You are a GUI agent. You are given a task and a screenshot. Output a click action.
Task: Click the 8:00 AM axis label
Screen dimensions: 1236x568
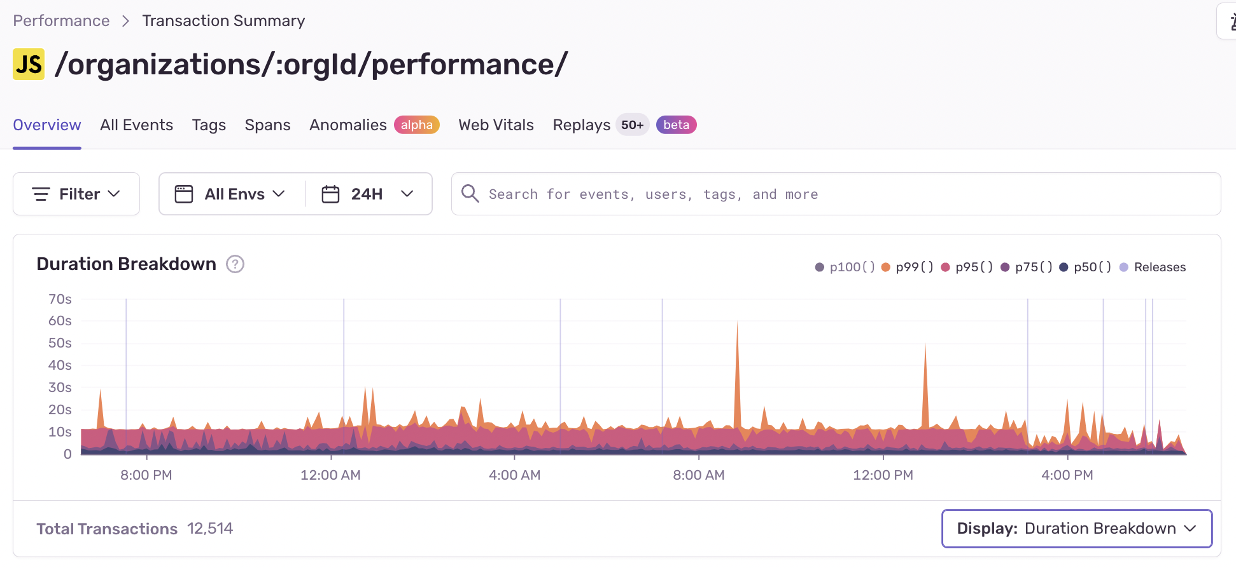pos(698,475)
